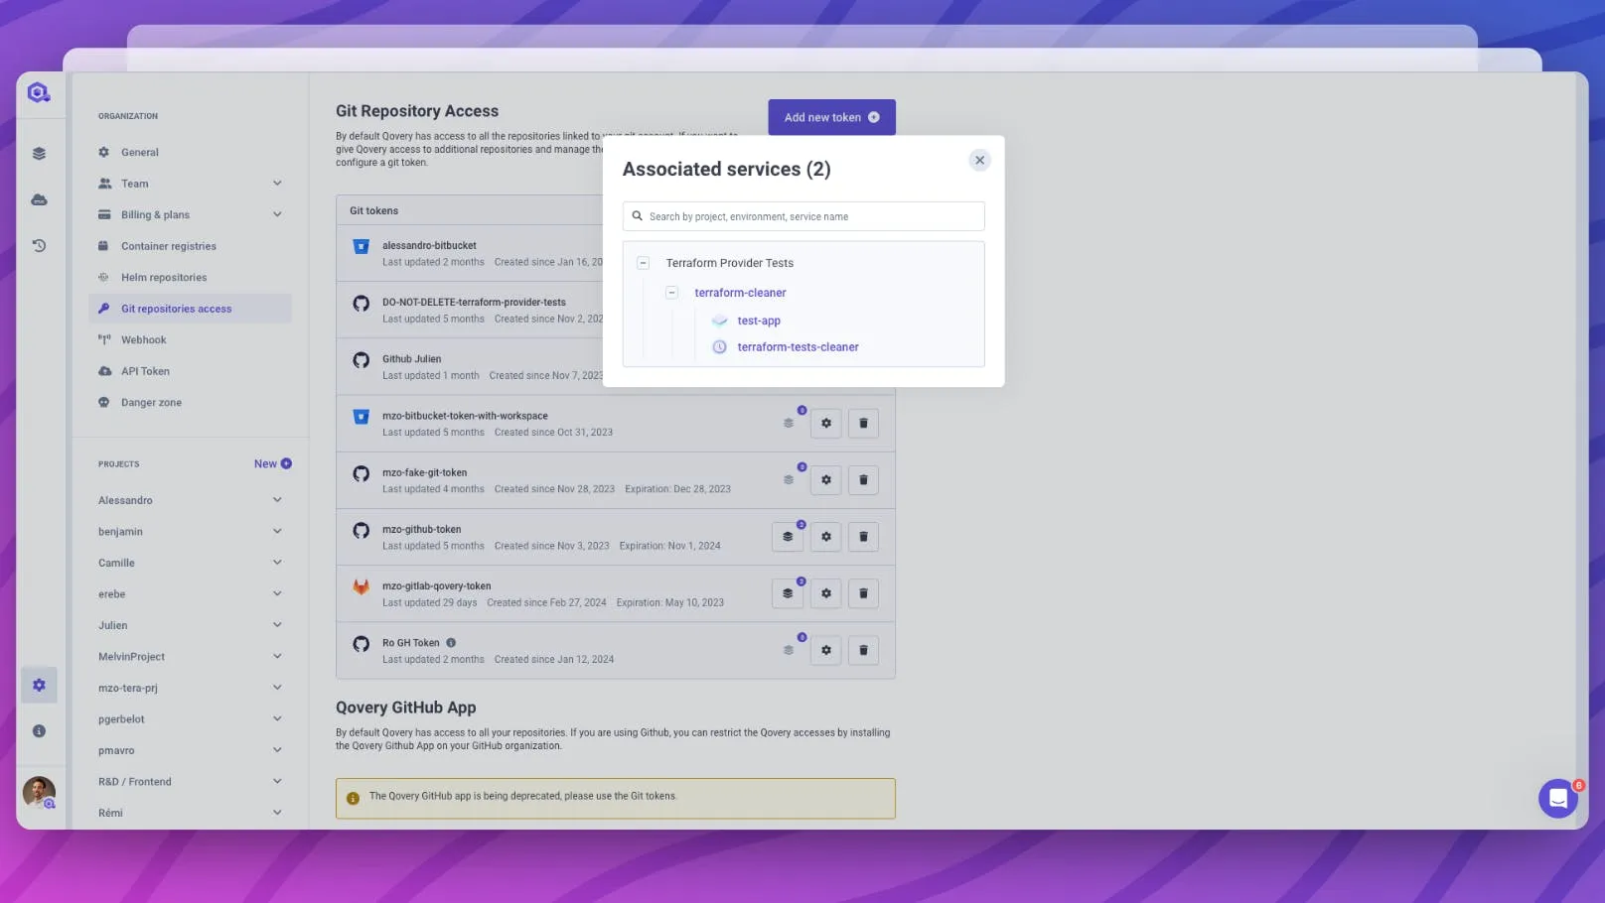Open API Token settings
The height and width of the screenshot is (903, 1605).
click(x=190, y=371)
